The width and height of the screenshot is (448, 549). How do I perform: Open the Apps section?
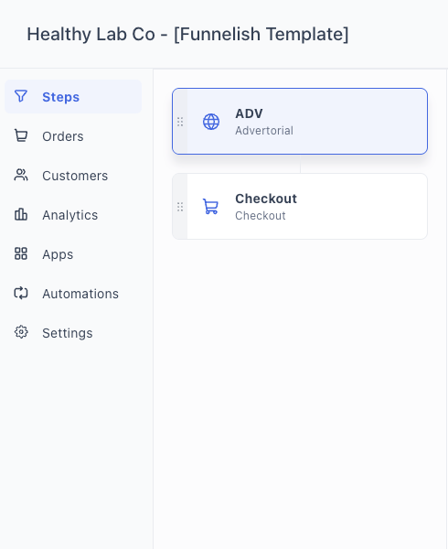[x=73, y=254]
